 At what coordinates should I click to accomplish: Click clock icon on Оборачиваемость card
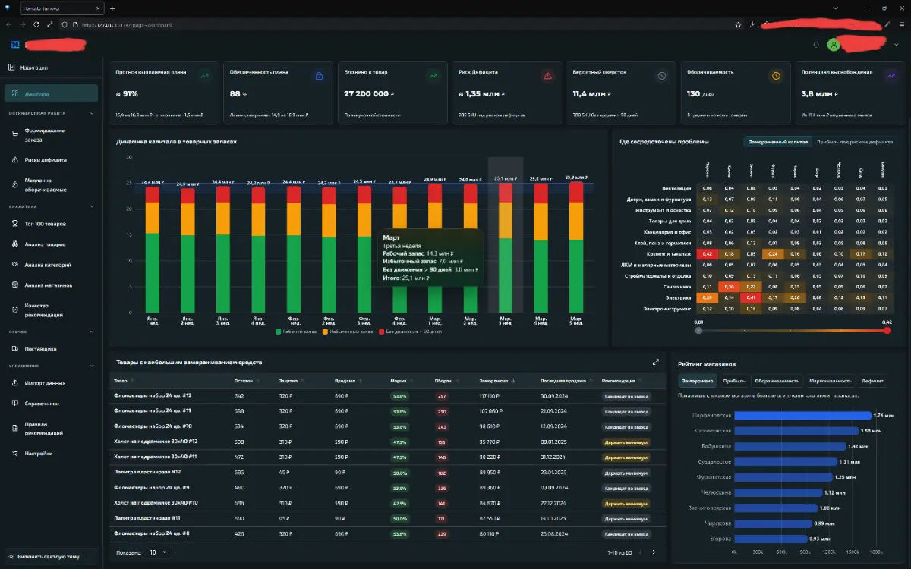pos(776,76)
